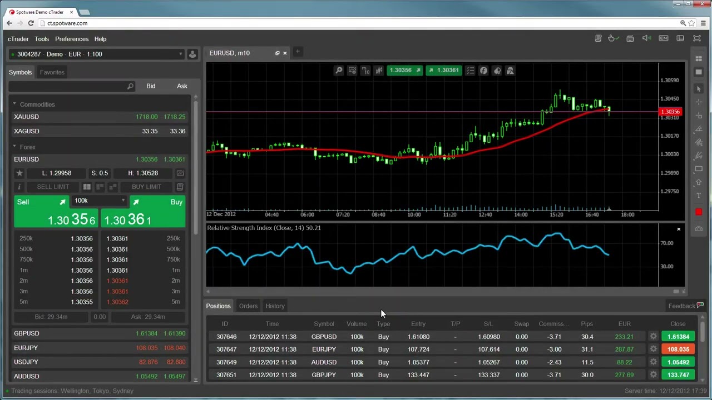This screenshot has width=712, height=400.
Task: Select the text tool in drawing toolbar
Action: point(699,196)
